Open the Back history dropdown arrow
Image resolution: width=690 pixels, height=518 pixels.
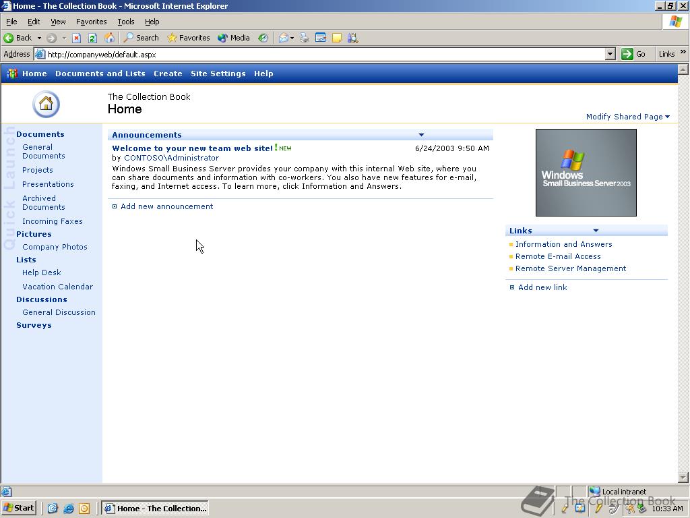tap(39, 38)
